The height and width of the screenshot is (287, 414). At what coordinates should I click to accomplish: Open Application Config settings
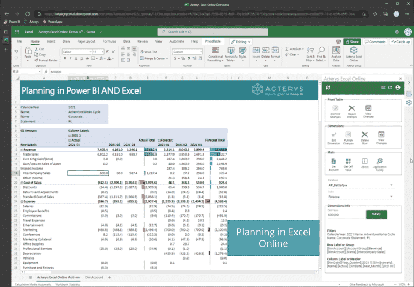379,162
